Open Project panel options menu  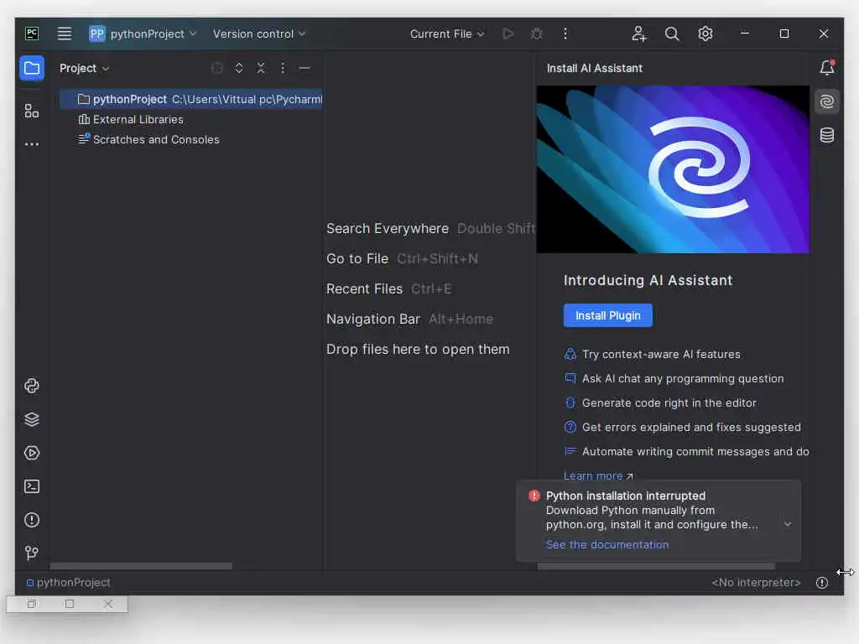[x=283, y=68]
